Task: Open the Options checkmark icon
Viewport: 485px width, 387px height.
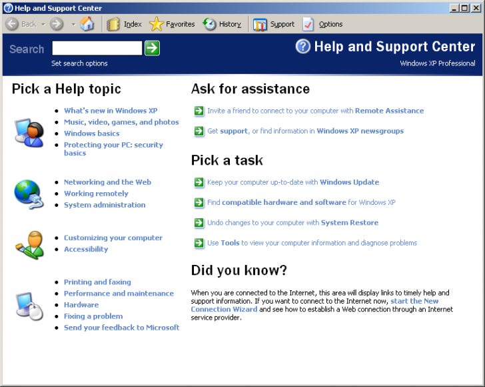Action: click(308, 24)
